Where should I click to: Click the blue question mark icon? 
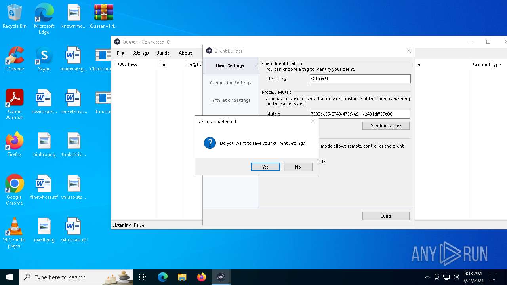(x=210, y=143)
